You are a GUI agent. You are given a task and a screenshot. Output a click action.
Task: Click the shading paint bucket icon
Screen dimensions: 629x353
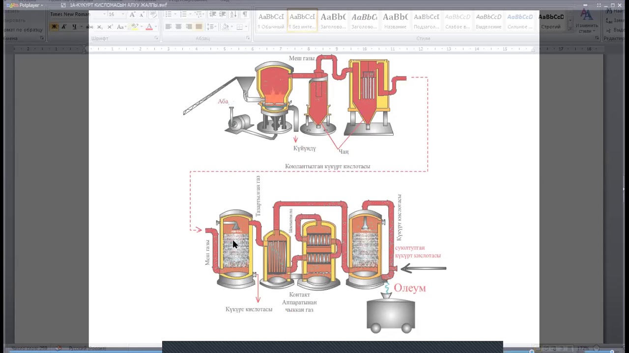225,26
